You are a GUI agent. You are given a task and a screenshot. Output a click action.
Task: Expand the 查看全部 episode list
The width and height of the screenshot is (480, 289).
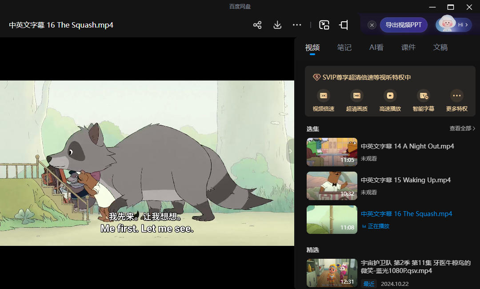(462, 128)
